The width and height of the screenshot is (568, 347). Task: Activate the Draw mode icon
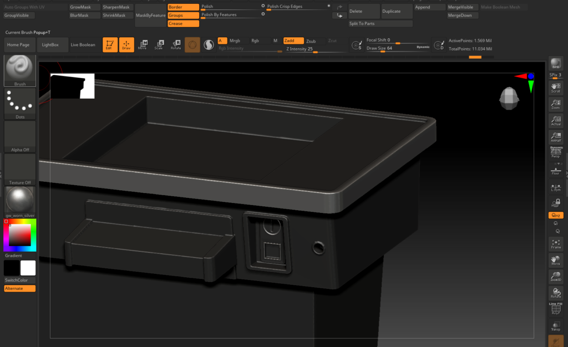(126, 45)
